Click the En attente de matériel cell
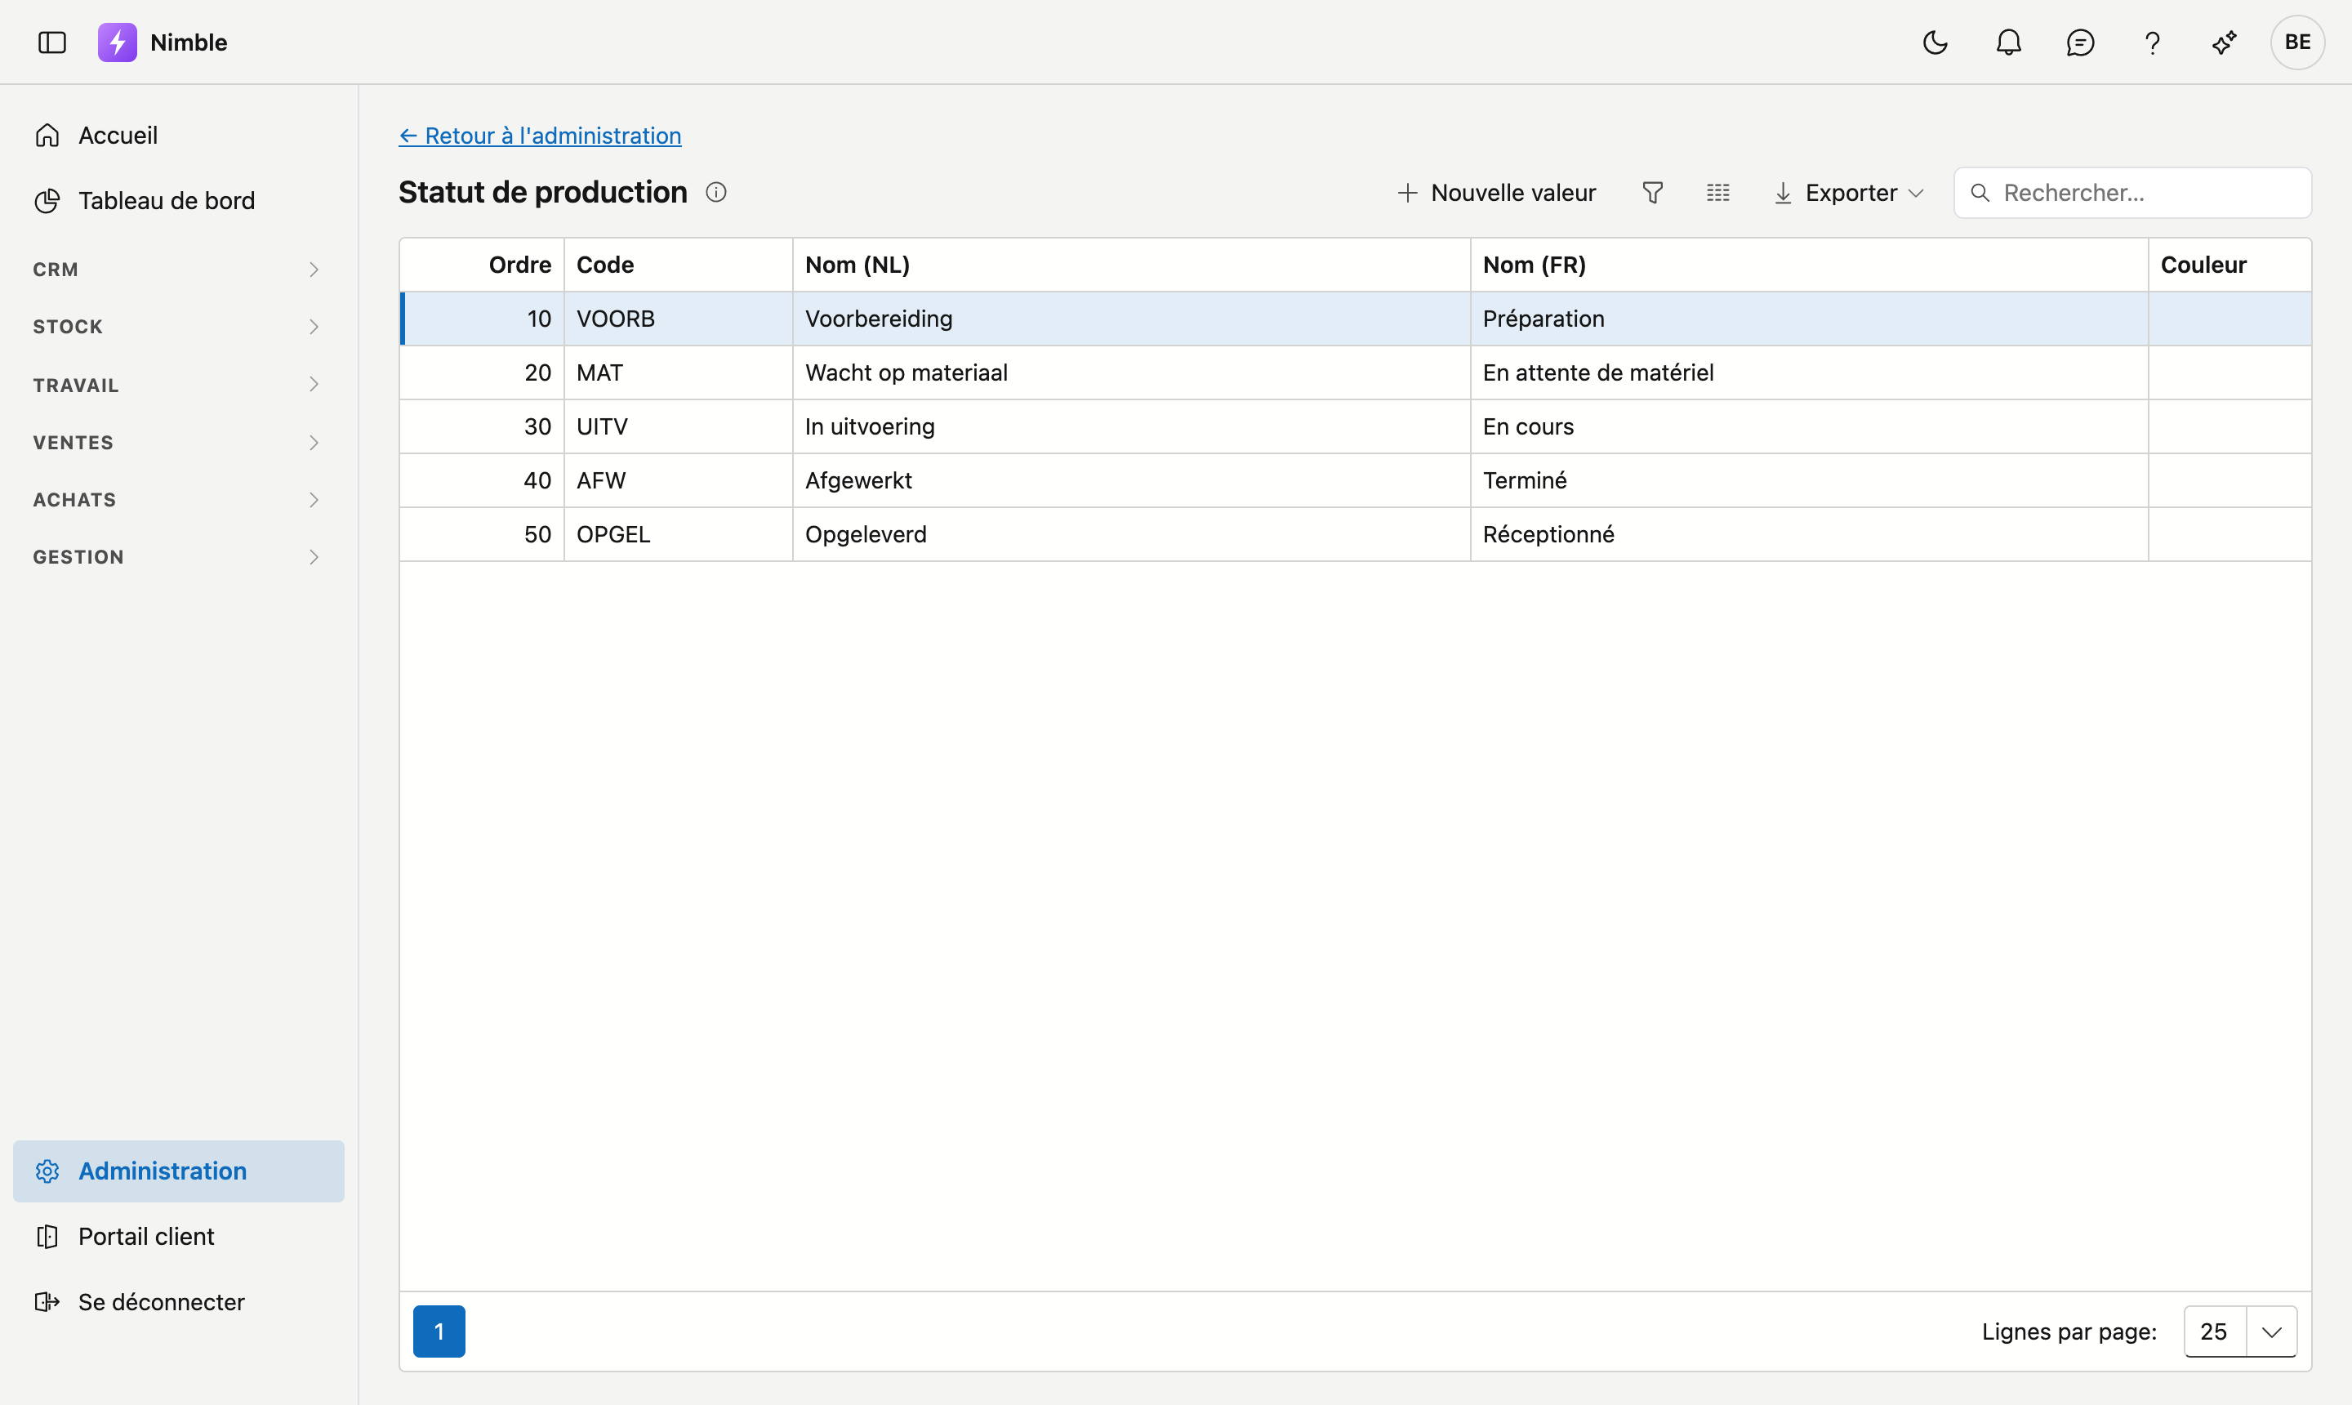Screen dimensions: 2352x1405 tap(1809, 373)
